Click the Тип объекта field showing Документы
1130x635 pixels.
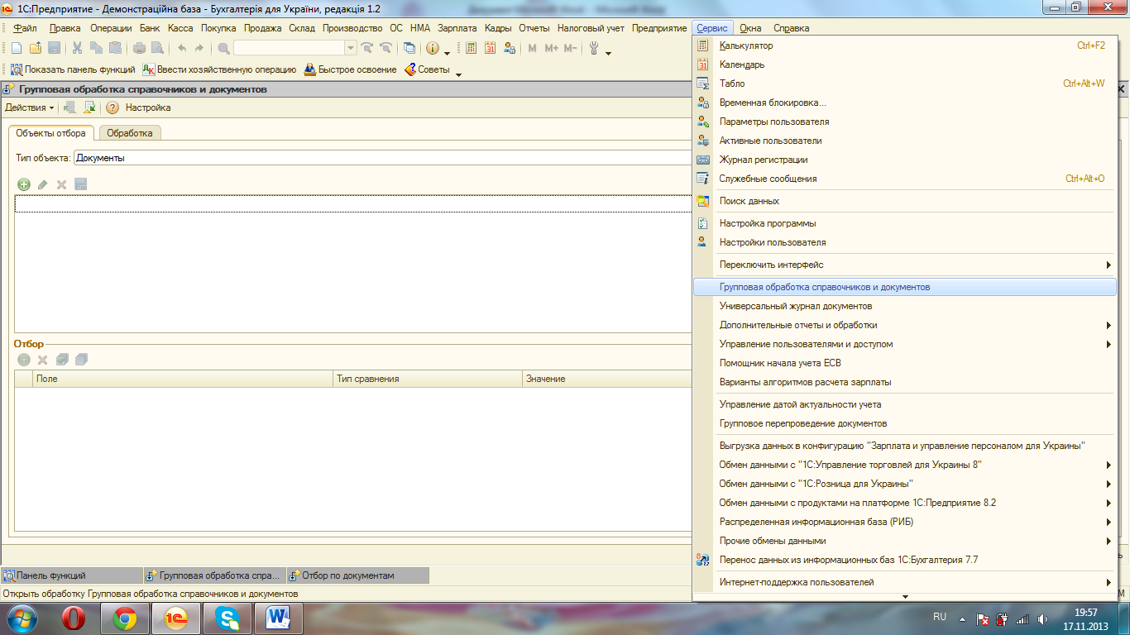tap(382, 158)
